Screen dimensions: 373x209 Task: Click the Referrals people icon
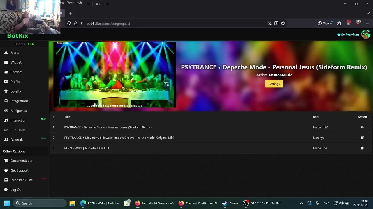6,140
